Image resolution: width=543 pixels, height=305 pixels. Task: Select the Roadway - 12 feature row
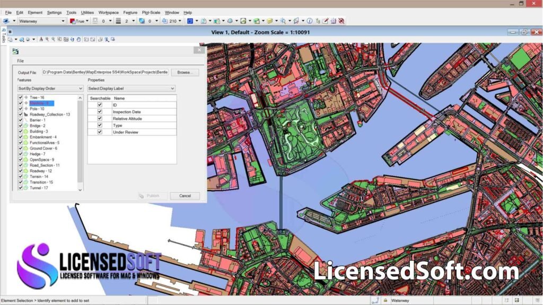click(x=40, y=171)
